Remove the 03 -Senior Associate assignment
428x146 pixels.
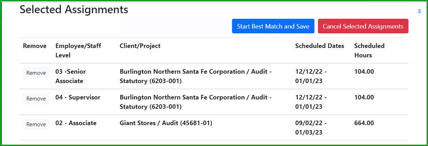36,73
